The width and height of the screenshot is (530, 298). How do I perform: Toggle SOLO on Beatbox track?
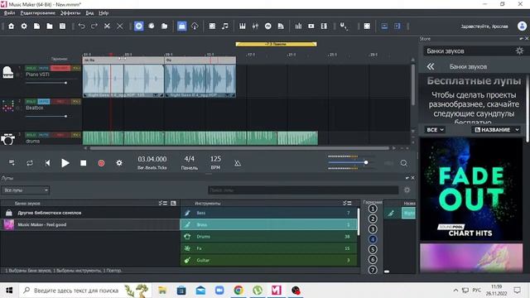[x=31, y=101]
